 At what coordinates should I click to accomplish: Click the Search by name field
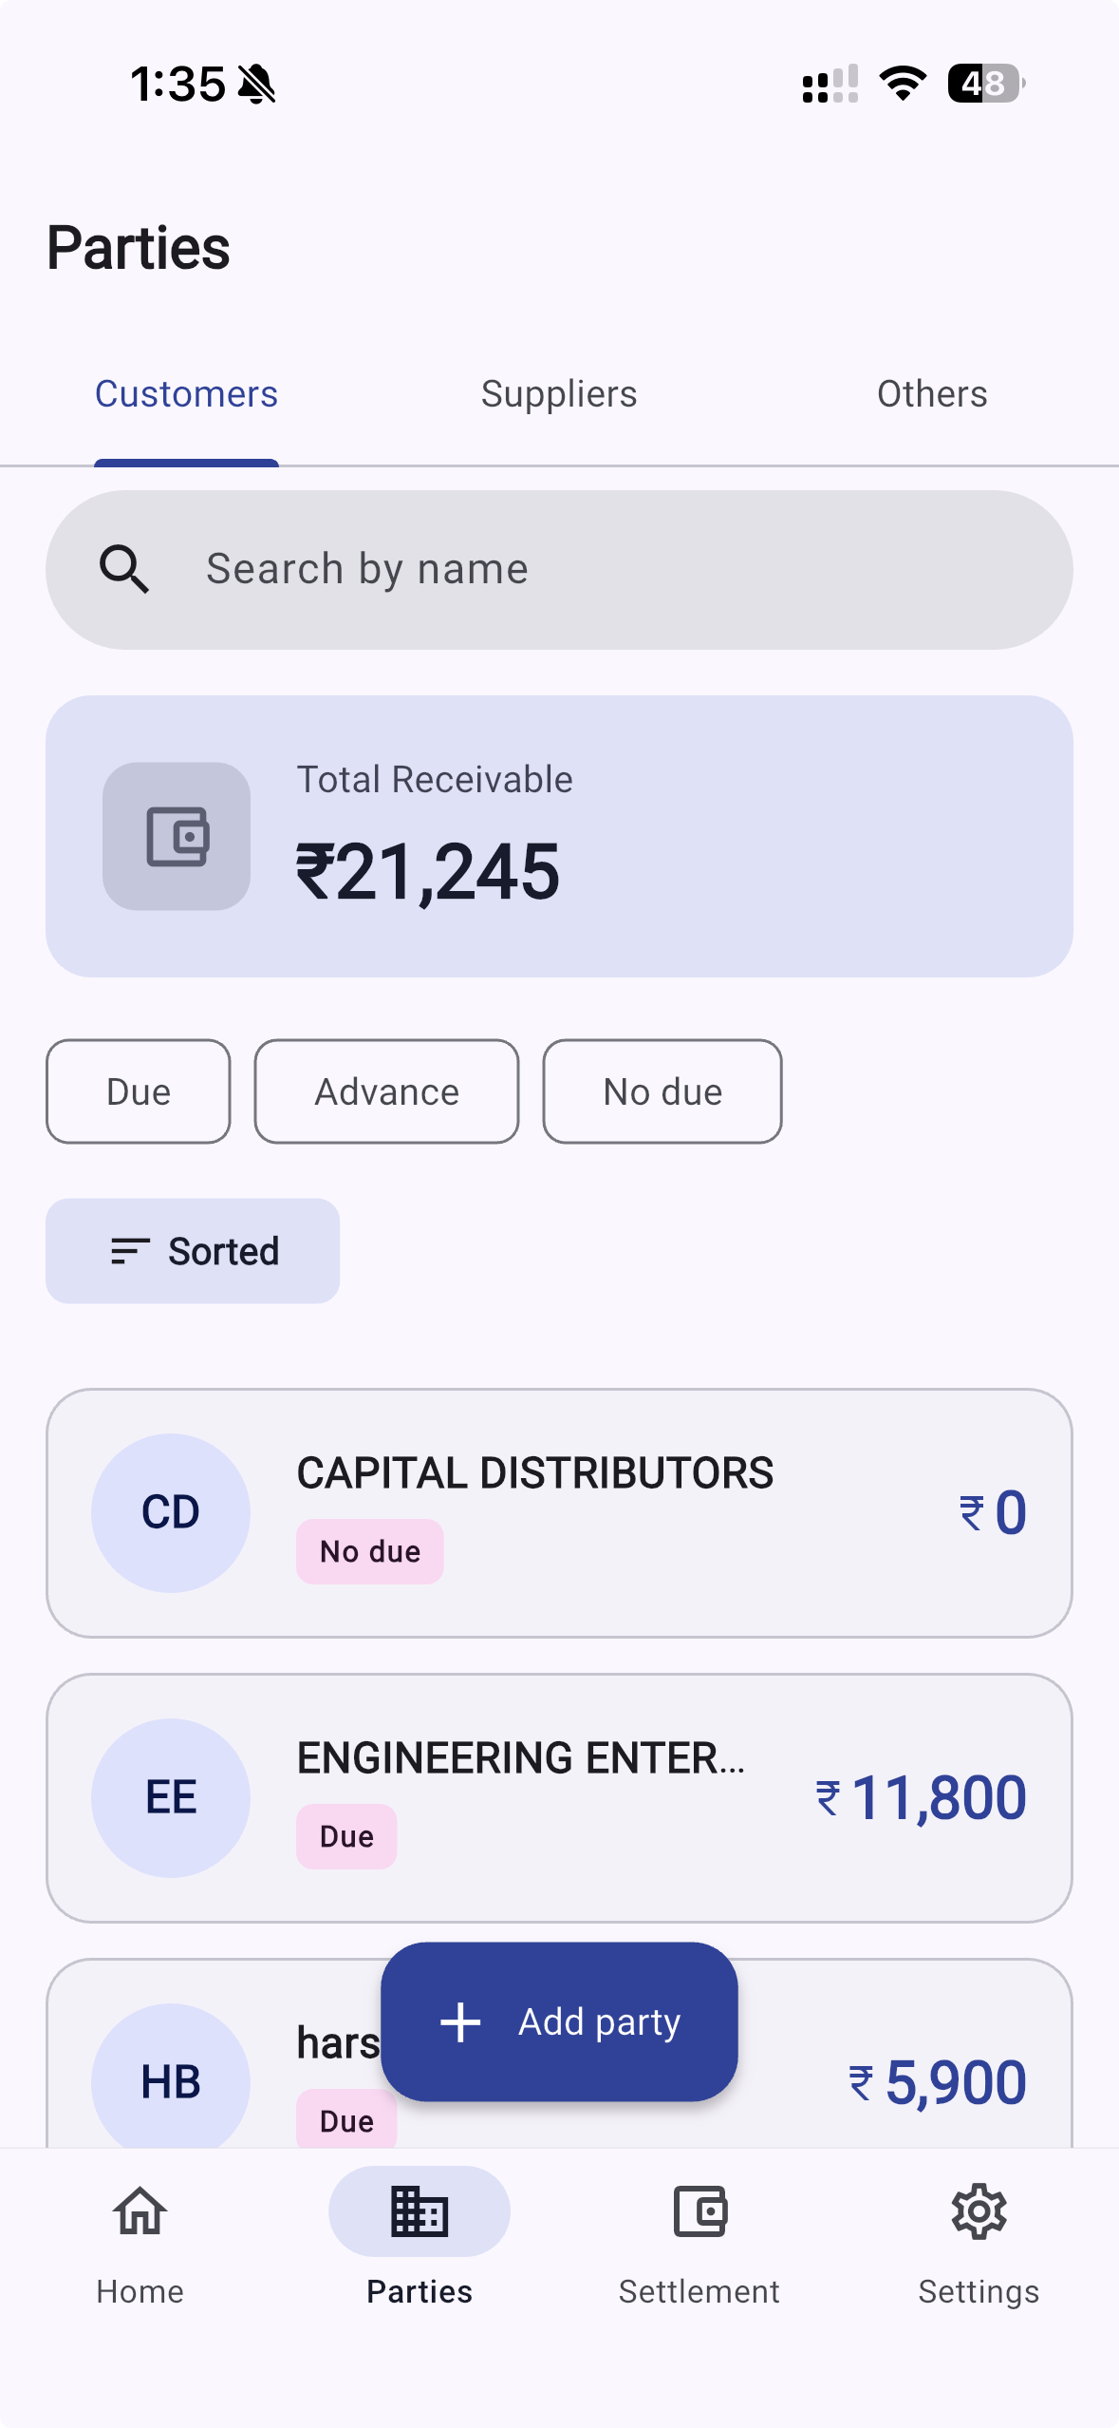click(x=607, y=570)
